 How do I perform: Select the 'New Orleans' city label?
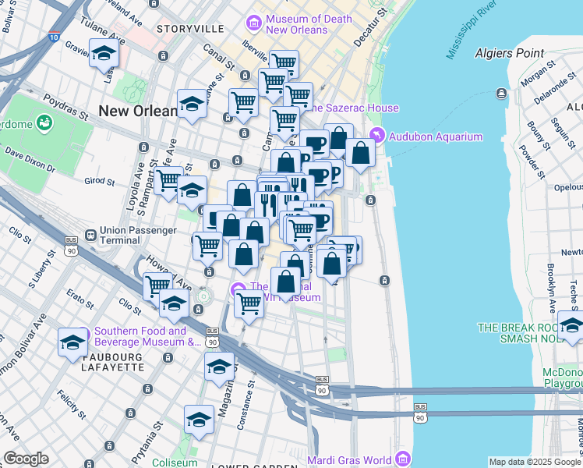138,111
